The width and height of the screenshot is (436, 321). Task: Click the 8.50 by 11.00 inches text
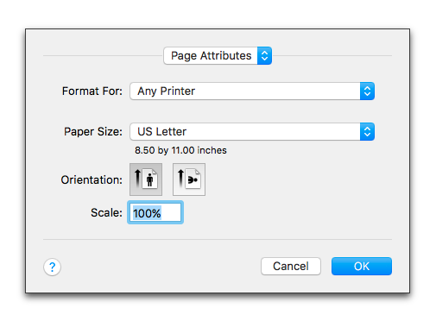(180, 150)
